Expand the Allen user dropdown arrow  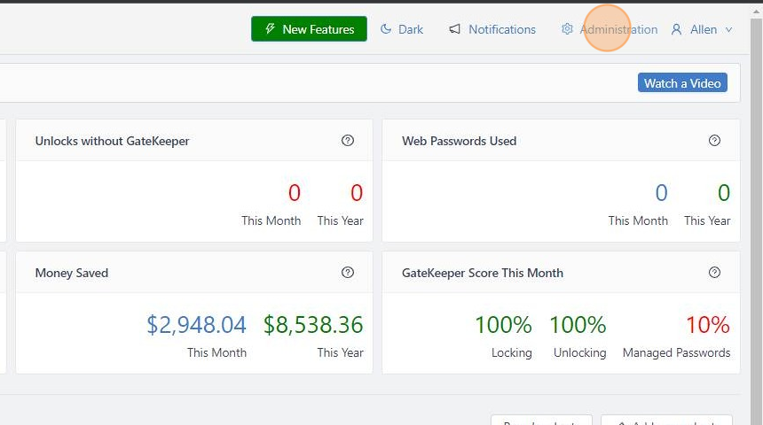click(x=729, y=29)
